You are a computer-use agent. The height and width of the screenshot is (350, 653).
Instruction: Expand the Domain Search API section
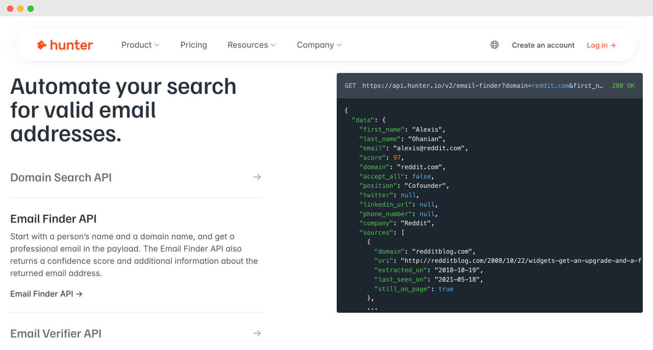point(136,178)
